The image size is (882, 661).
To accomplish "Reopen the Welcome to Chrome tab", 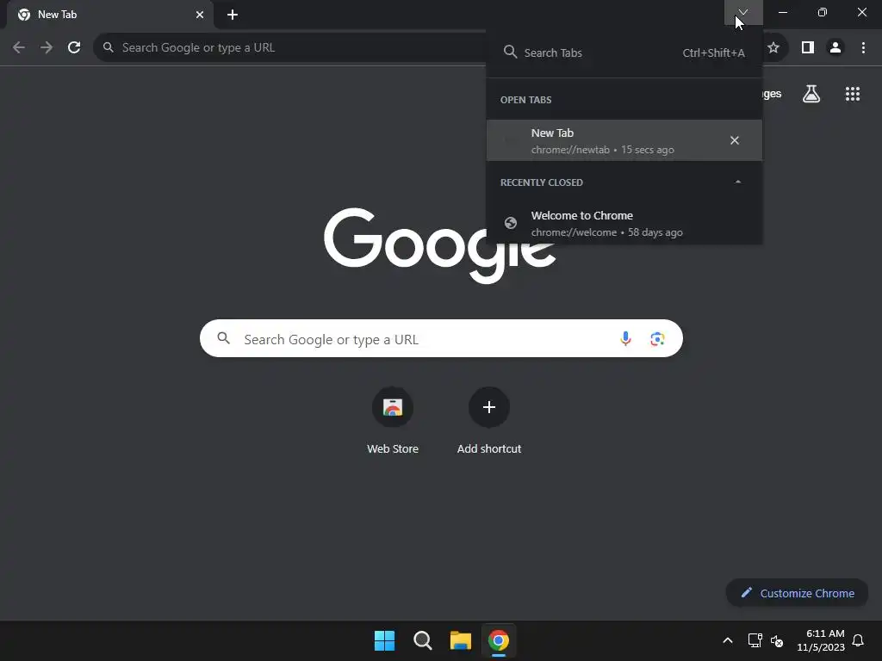I will pyautogui.click(x=624, y=223).
